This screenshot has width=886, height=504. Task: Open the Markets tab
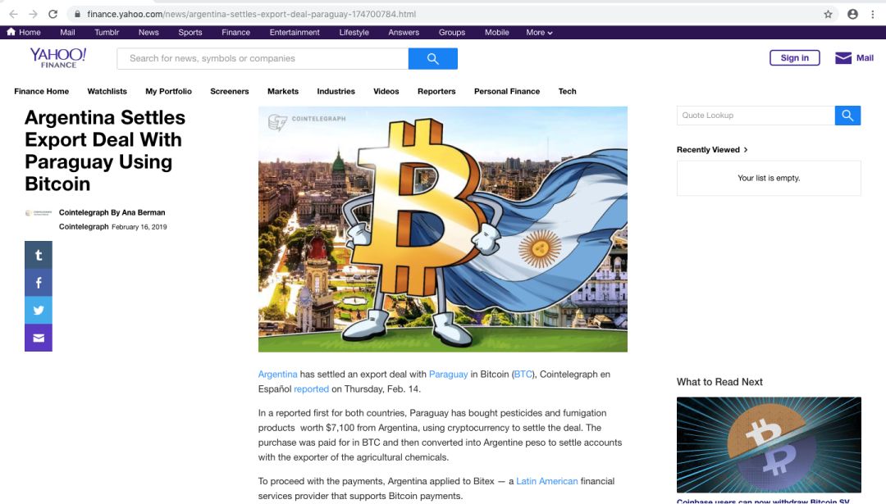tap(282, 92)
